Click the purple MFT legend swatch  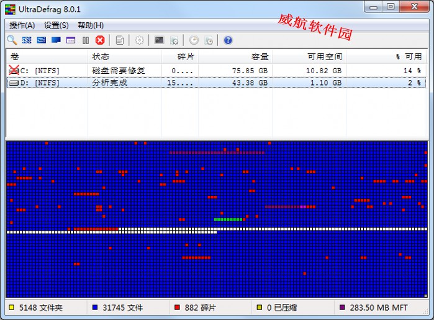pyautogui.click(x=342, y=307)
